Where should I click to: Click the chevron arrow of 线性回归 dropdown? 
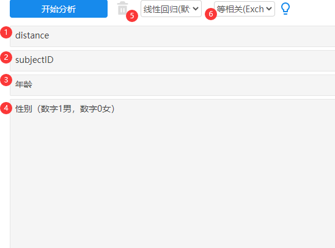(195, 9)
